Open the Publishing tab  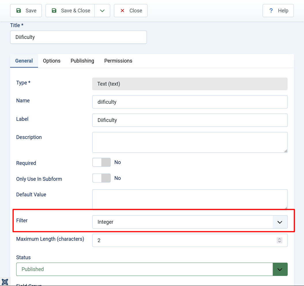point(82,61)
